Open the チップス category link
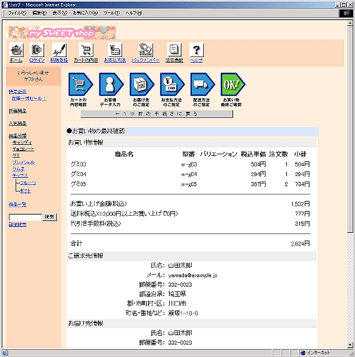This screenshot has height=357, width=355. [x=20, y=176]
